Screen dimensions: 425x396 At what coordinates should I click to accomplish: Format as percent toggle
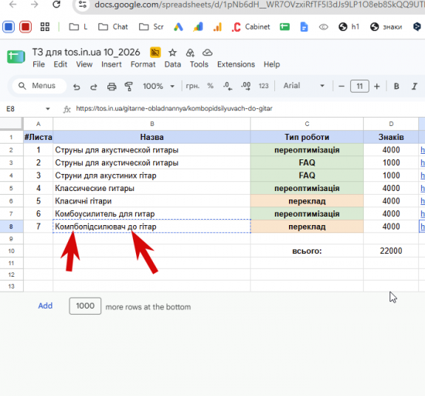pos(210,86)
